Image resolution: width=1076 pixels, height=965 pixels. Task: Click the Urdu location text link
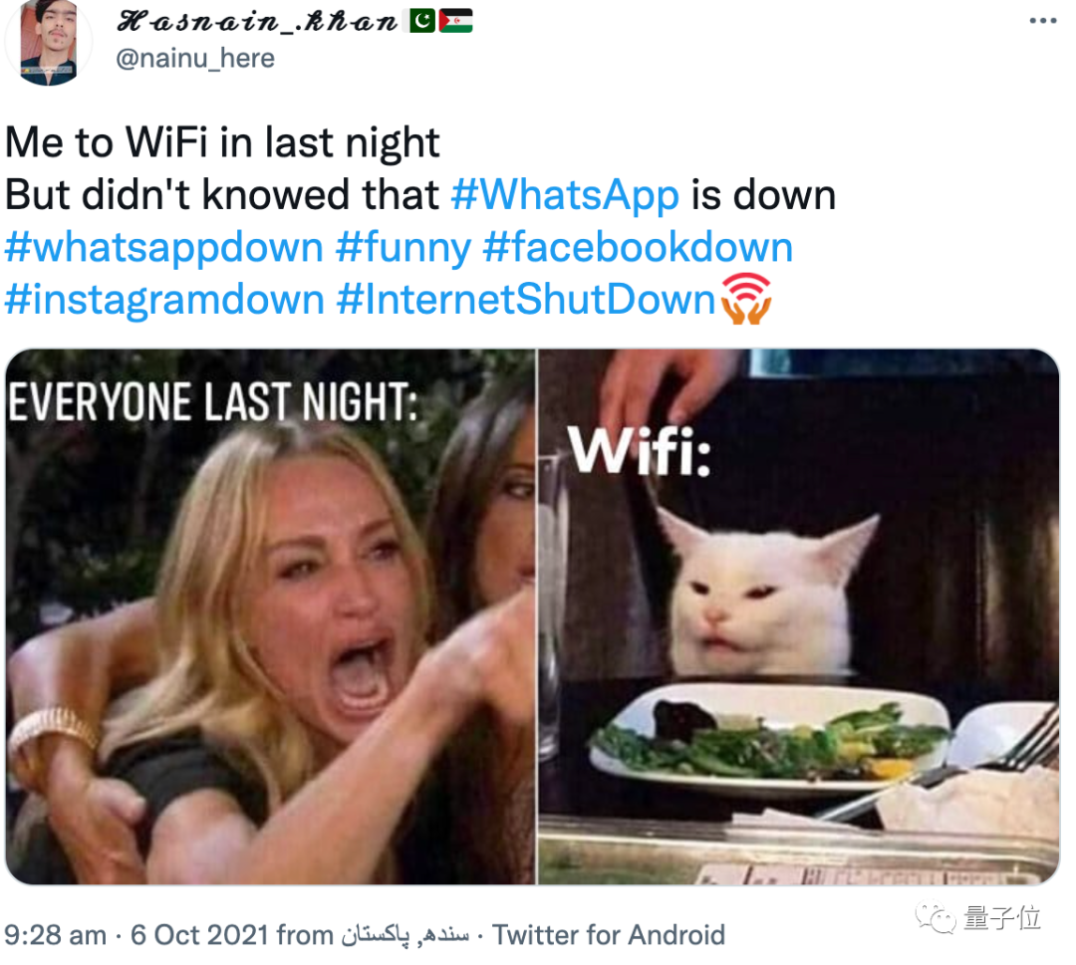(405, 935)
